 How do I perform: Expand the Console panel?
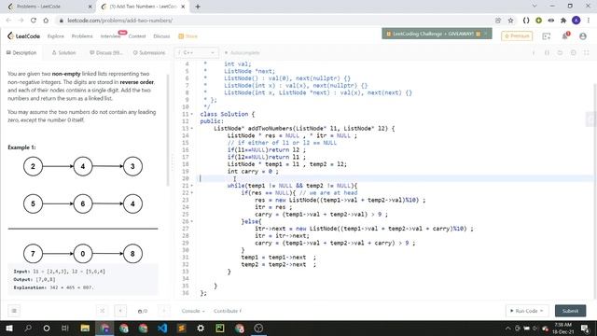(193, 311)
